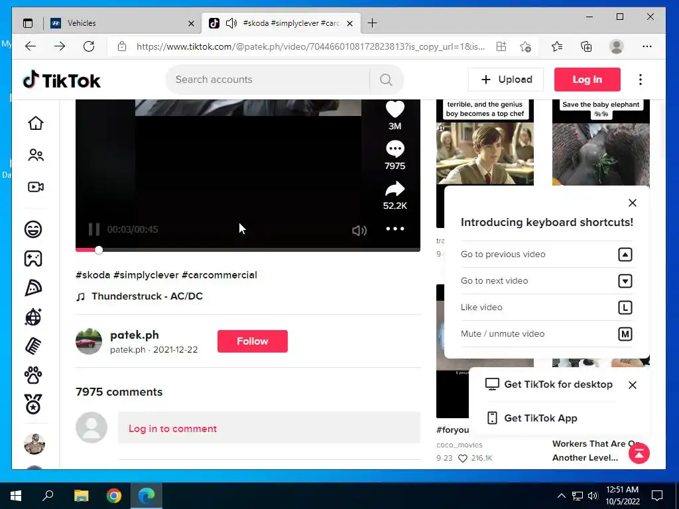Screen dimensions: 679x509
Task: Show hidden system tray icons
Action: pos(561,496)
